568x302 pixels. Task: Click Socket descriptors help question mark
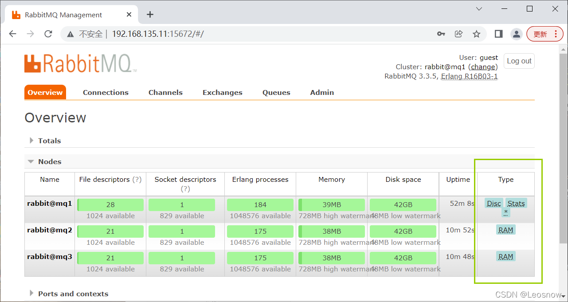[x=185, y=189]
